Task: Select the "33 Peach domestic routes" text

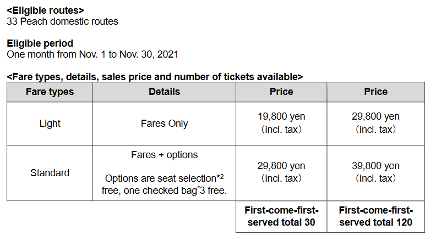Action: coord(62,21)
